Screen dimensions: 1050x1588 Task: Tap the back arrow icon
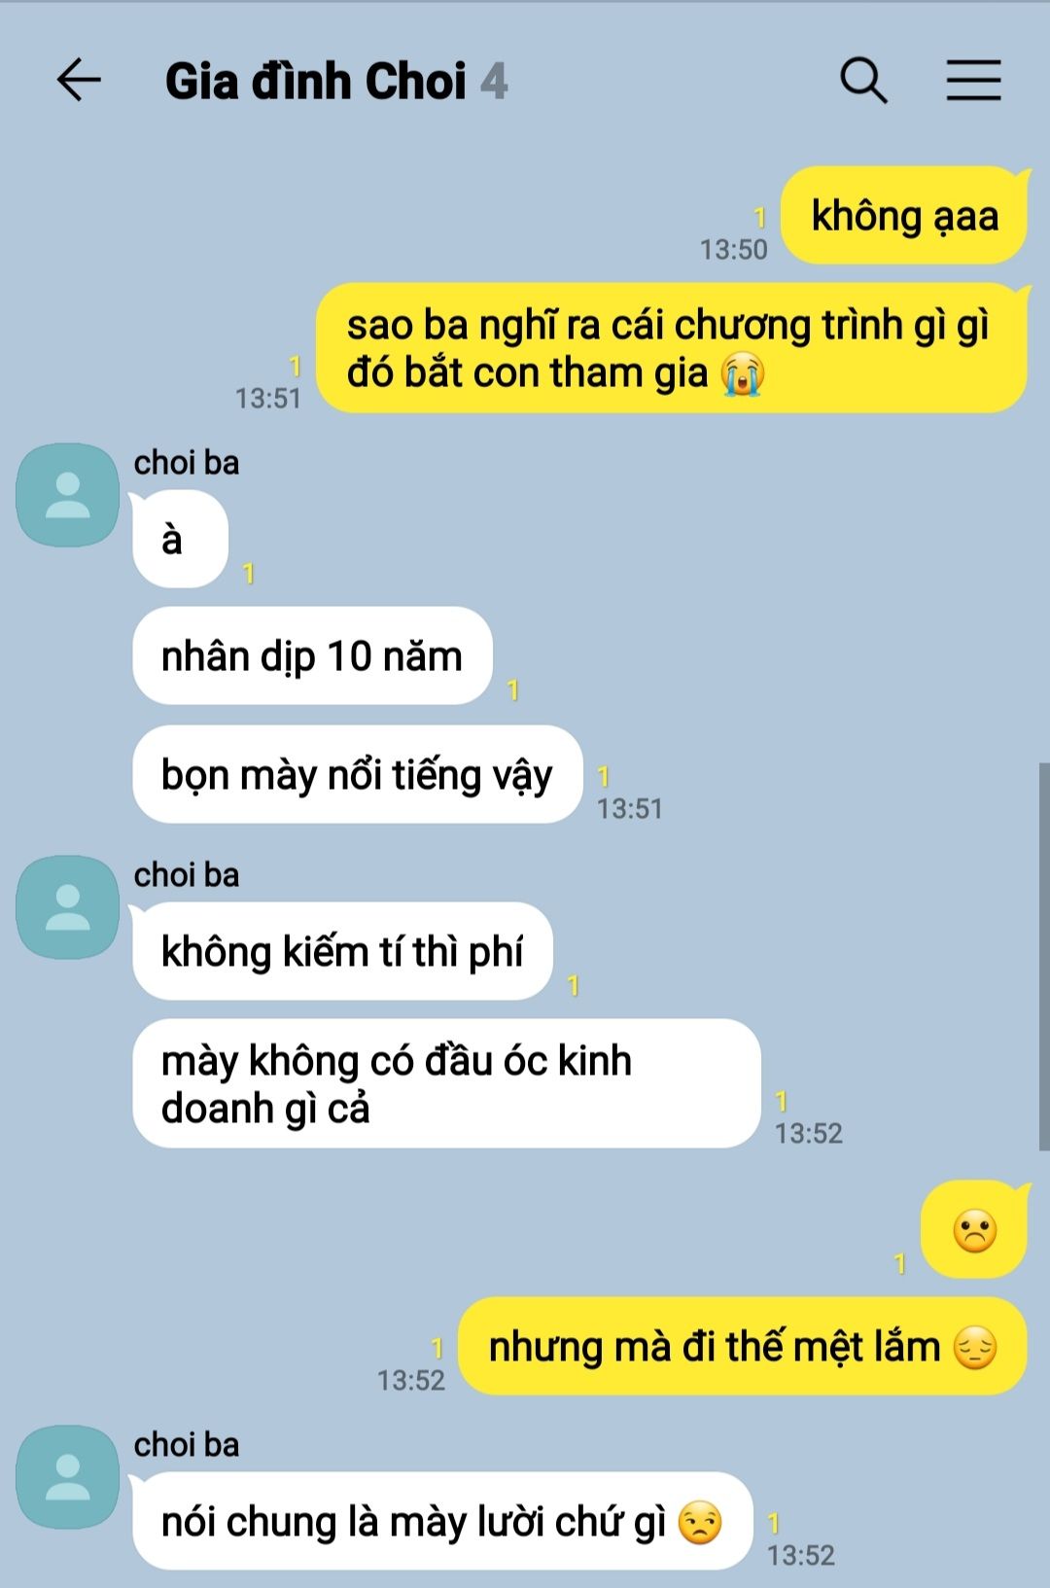[79, 80]
